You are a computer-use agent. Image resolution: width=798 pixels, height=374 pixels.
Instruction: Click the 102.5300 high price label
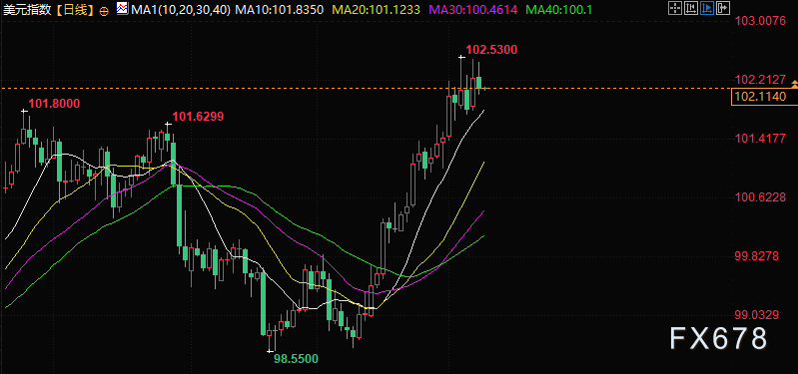coord(491,50)
